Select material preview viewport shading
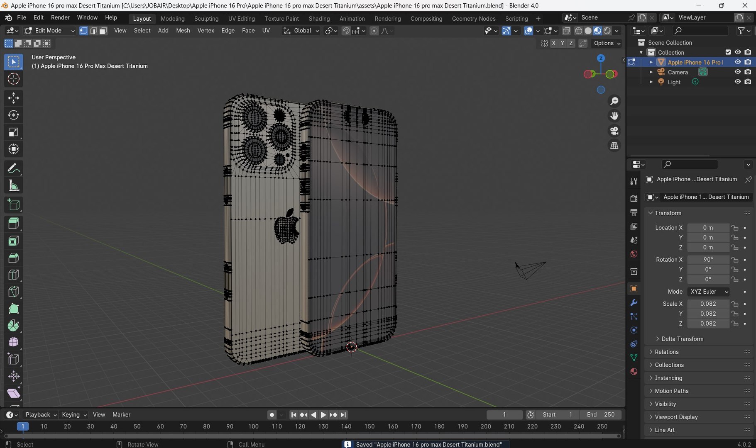Viewport: 756px width, 448px height. (x=597, y=31)
